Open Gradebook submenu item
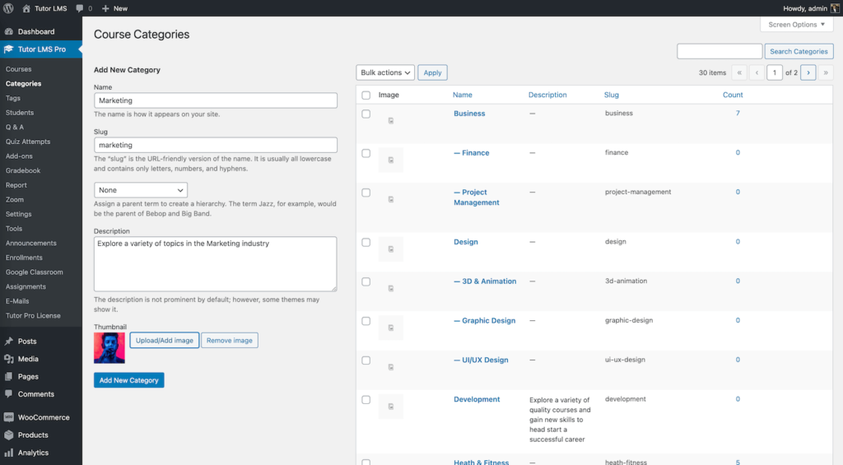 [22, 170]
